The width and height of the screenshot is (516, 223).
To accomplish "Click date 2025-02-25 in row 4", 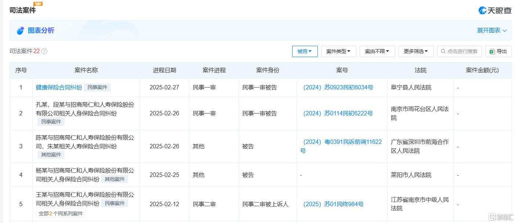I will click(x=164, y=175).
